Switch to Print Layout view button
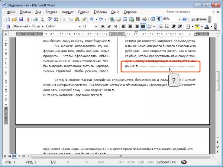 coord(14,156)
